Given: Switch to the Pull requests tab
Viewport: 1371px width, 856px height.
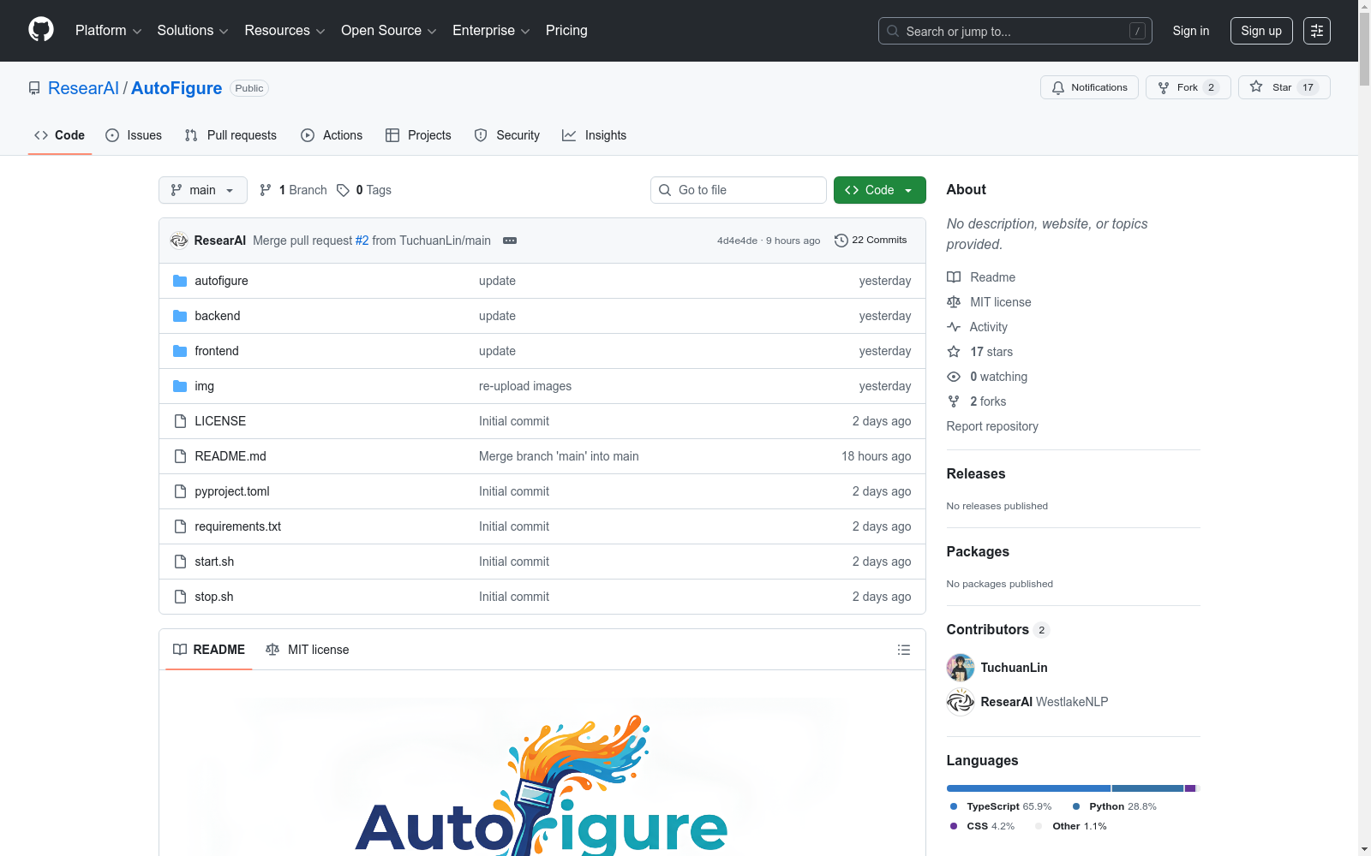Looking at the screenshot, I should (x=230, y=135).
